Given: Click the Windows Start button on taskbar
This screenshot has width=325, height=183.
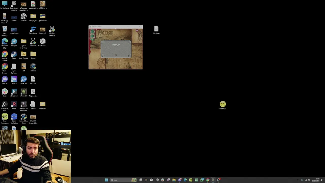Looking at the screenshot, I should pos(106,180).
